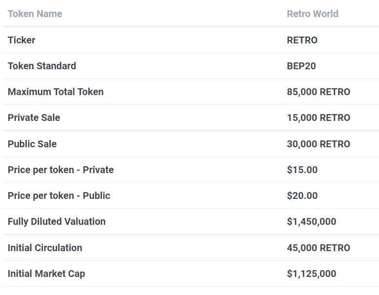379x295 pixels.
Task: Select the Ticker row label
Action: pos(21,40)
